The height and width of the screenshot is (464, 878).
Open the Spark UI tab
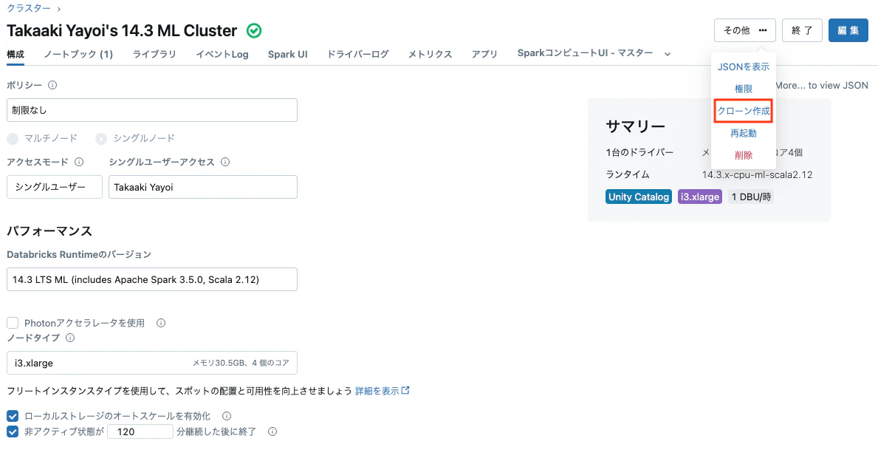[x=288, y=55]
